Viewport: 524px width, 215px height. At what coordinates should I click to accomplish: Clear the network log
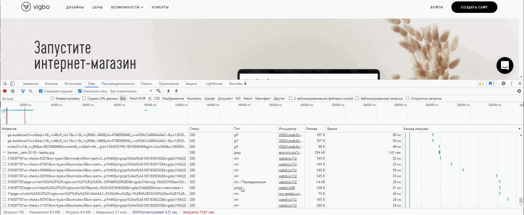tap(13, 91)
